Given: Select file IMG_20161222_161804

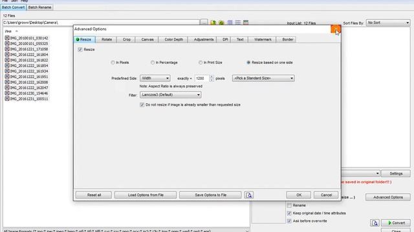Looking at the screenshot, I should (27, 55).
